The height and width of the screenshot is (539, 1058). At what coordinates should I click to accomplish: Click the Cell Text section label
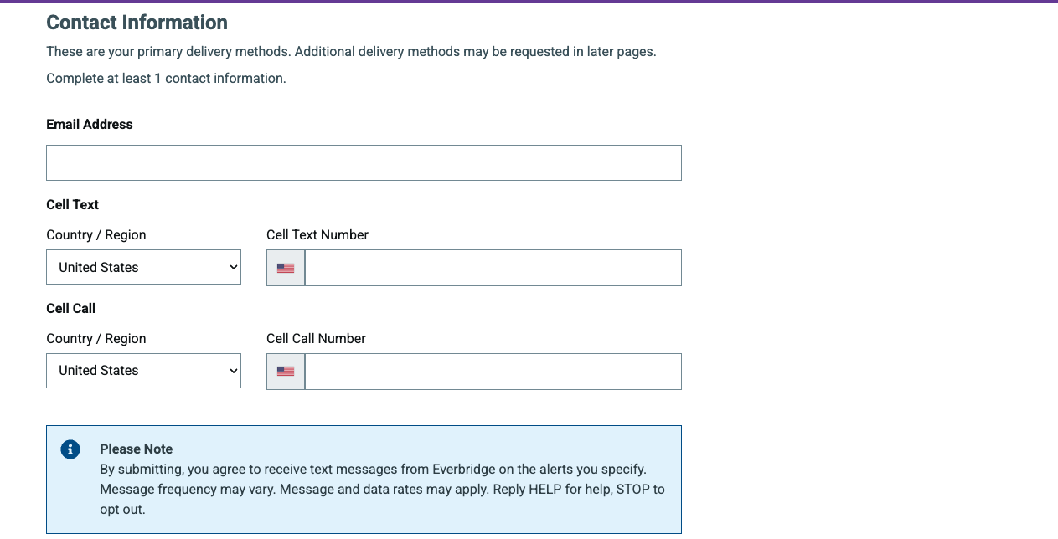(x=72, y=204)
